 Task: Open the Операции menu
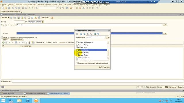(x=18, y=5)
